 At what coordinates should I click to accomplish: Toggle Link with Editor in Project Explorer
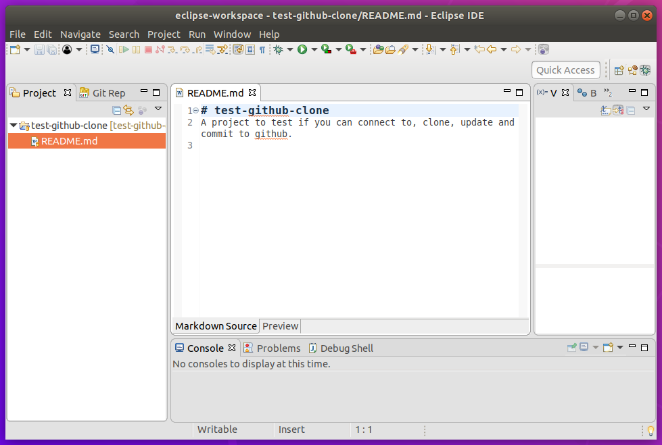pos(128,111)
